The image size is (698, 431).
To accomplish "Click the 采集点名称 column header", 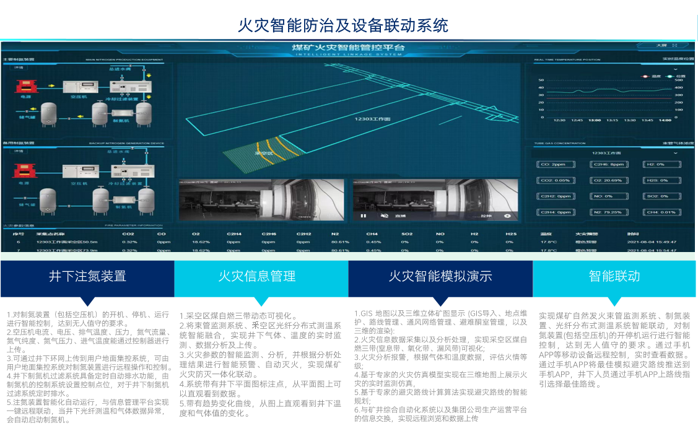I will pyautogui.click(x=50, y=233).
